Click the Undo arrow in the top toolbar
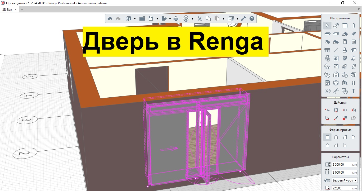 (x=110, y=19)
